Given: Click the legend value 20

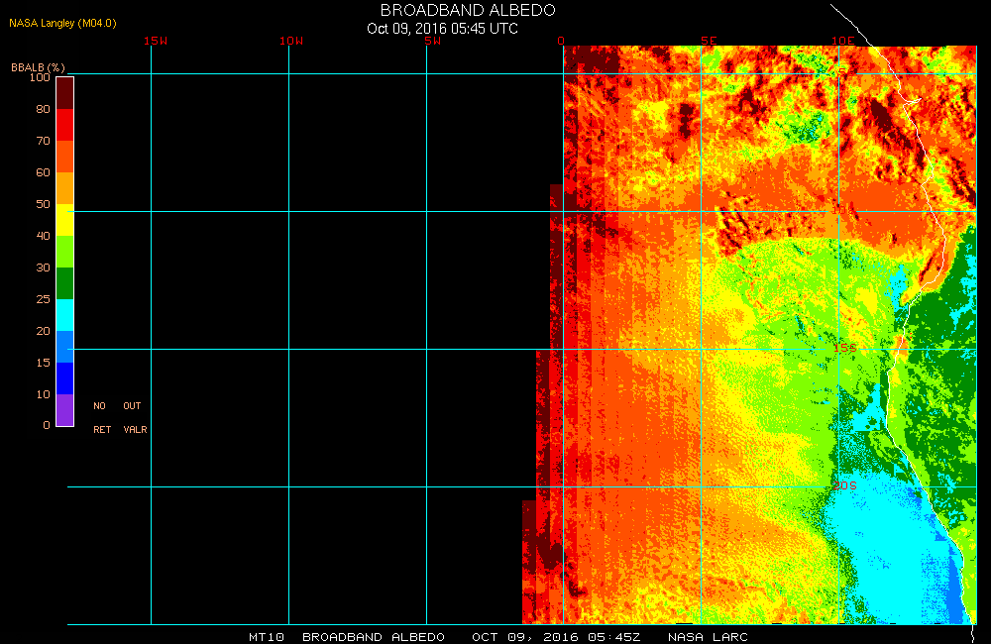Looking at the screenshot, I should coord(43,331).
